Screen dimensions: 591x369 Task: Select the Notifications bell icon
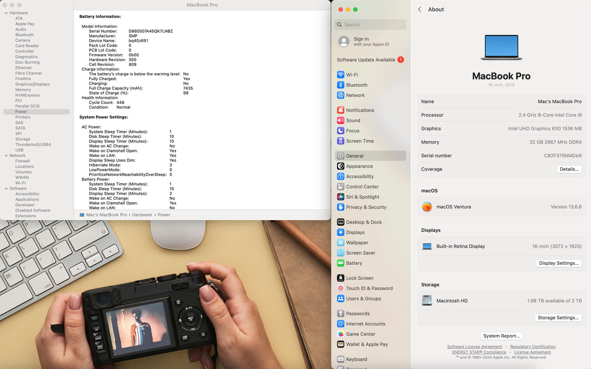click(x=340, y=110)
